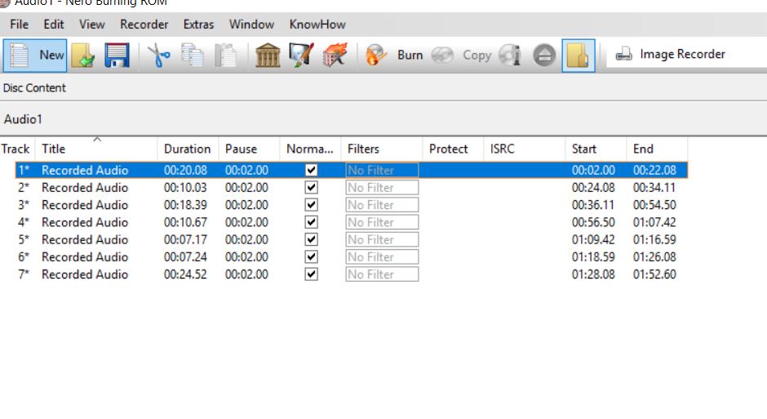Save the compilation with floppy disk icon
This screenshot has height=419, width=767.
pos(117,56)
